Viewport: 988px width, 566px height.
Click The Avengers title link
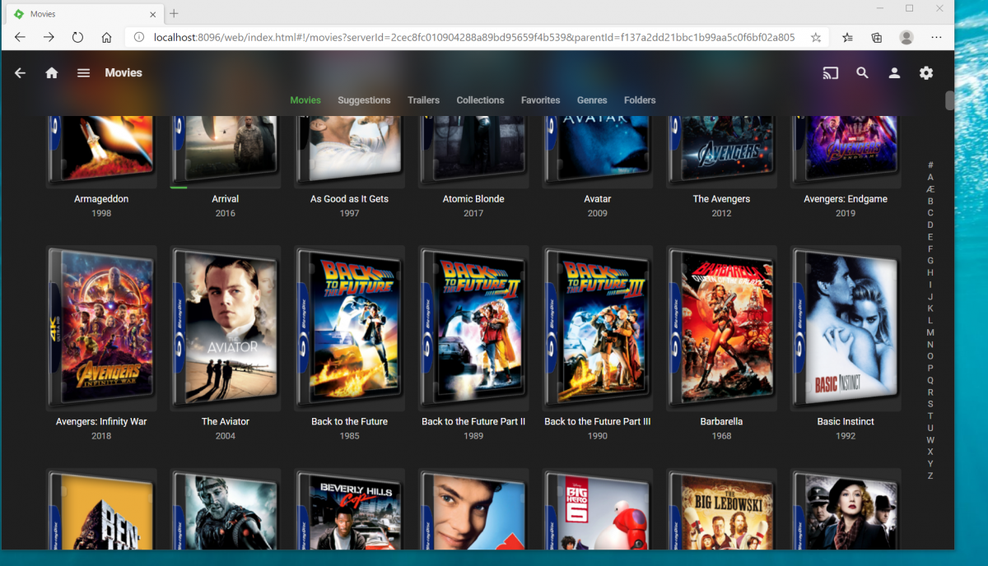[721, 199]
